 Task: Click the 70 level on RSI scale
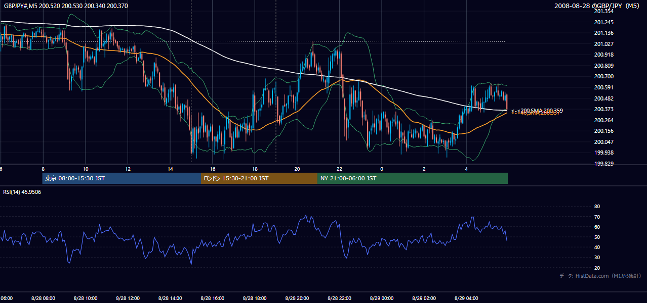pos(597,217)
